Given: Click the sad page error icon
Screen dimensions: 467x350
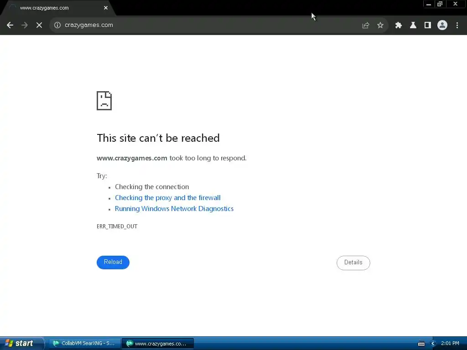Looking at the screenshot, I should coord(104,101).
